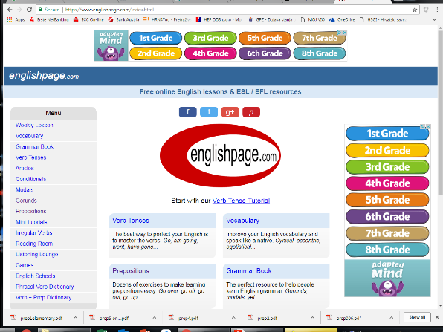Open the Vocabulary card heading
The image size is (443, 332).
[243, 221]
